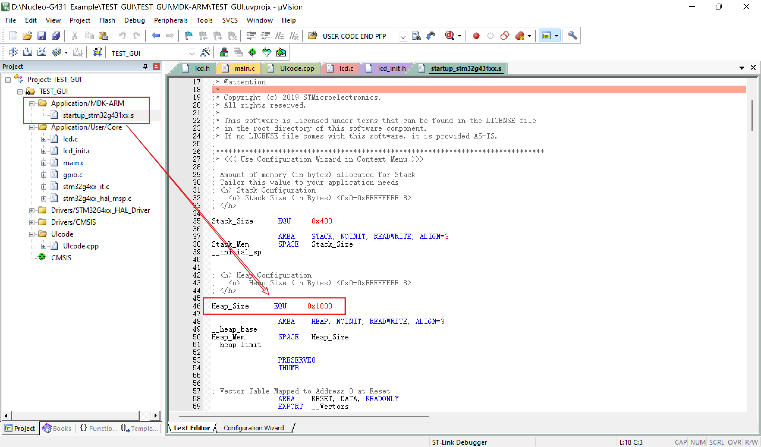
Task: Open Manage Run-Time Environment green diamond icon
Action: pos(252,53)
